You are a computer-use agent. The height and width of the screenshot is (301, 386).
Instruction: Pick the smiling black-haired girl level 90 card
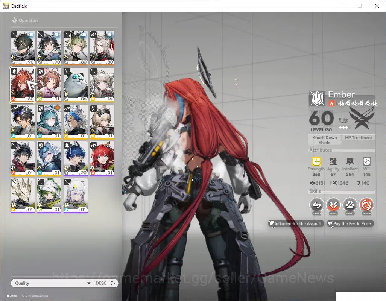[49, 48]
